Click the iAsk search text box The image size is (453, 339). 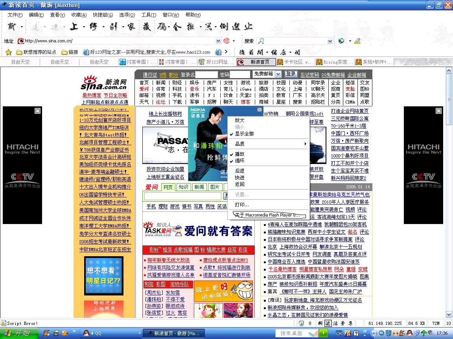coord(183,196)
